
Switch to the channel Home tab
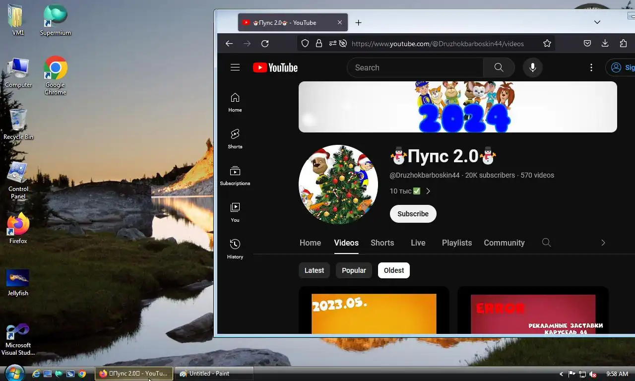pyautogui.click(x=310, y=243)
